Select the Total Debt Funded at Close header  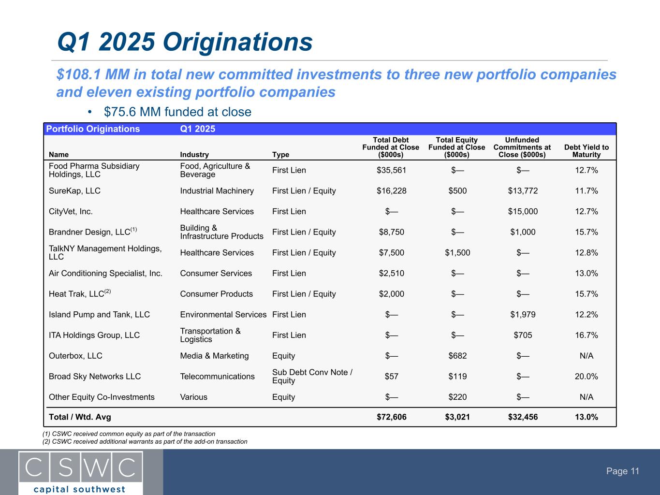[391, 147]
